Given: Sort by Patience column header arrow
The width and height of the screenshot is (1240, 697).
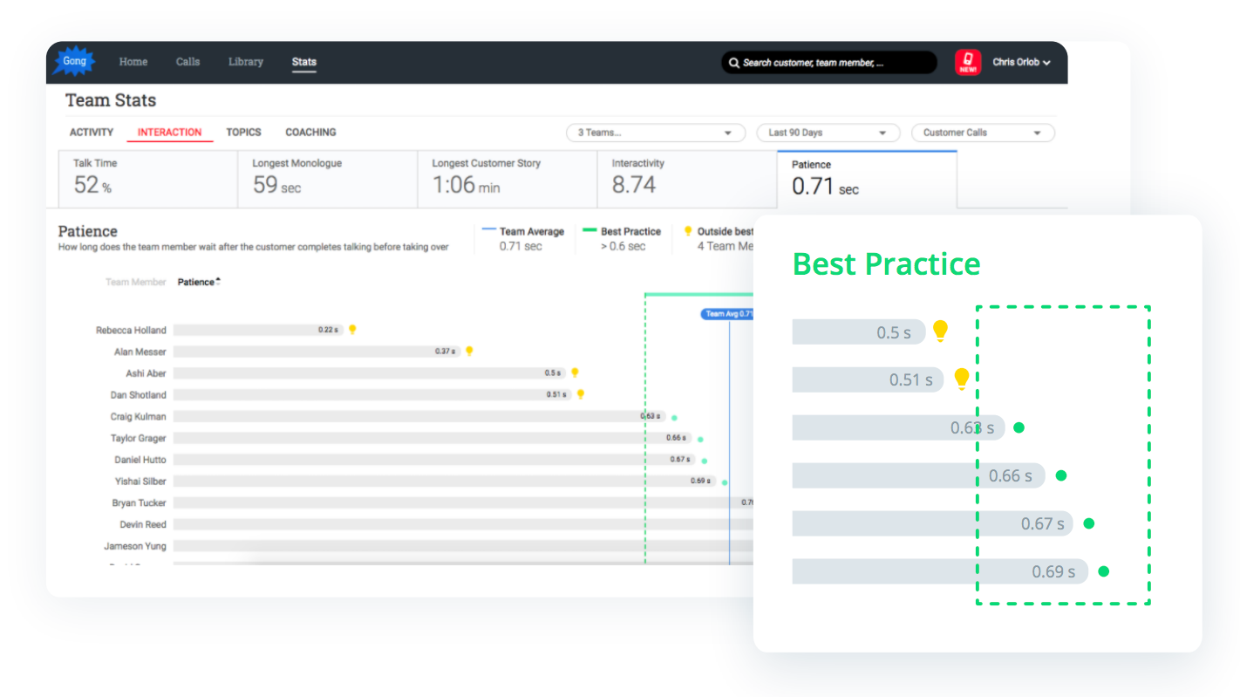Looking at the screenshot, I should [218, 282].
